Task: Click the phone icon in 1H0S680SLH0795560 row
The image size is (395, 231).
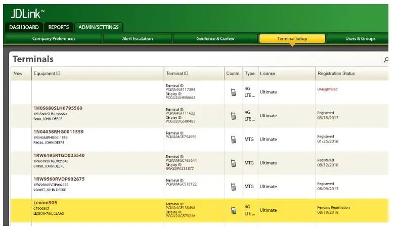Action: tap(234, 116)
